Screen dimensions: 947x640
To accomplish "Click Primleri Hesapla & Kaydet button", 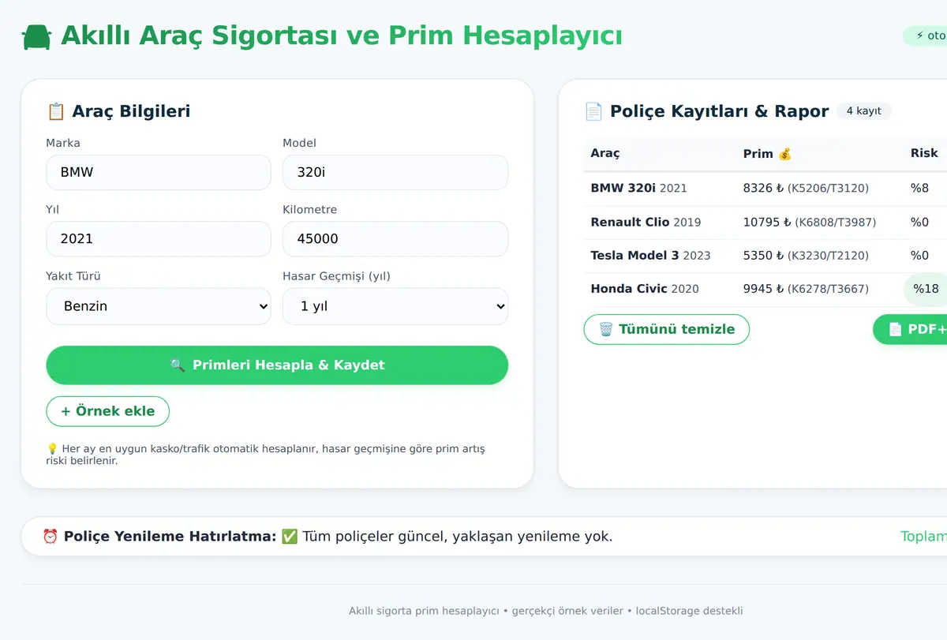I will [x=277, y=365].
